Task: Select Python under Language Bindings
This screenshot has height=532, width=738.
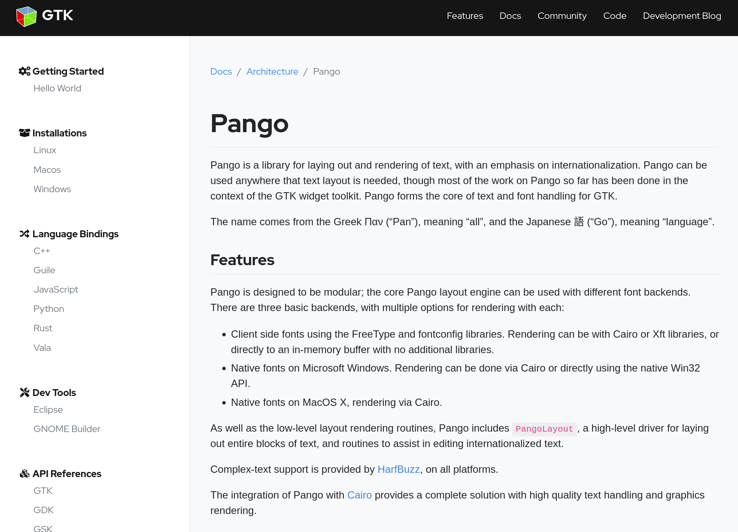Action: point(49,309)
